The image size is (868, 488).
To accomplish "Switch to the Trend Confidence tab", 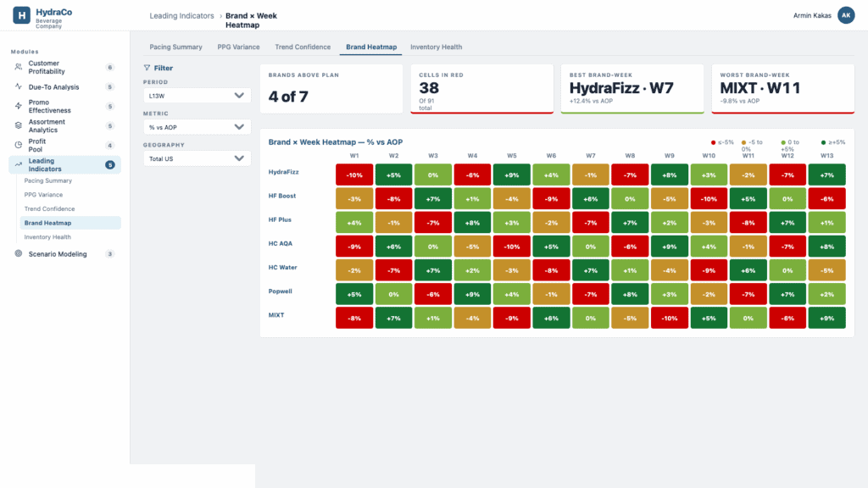I will [303, 47].
